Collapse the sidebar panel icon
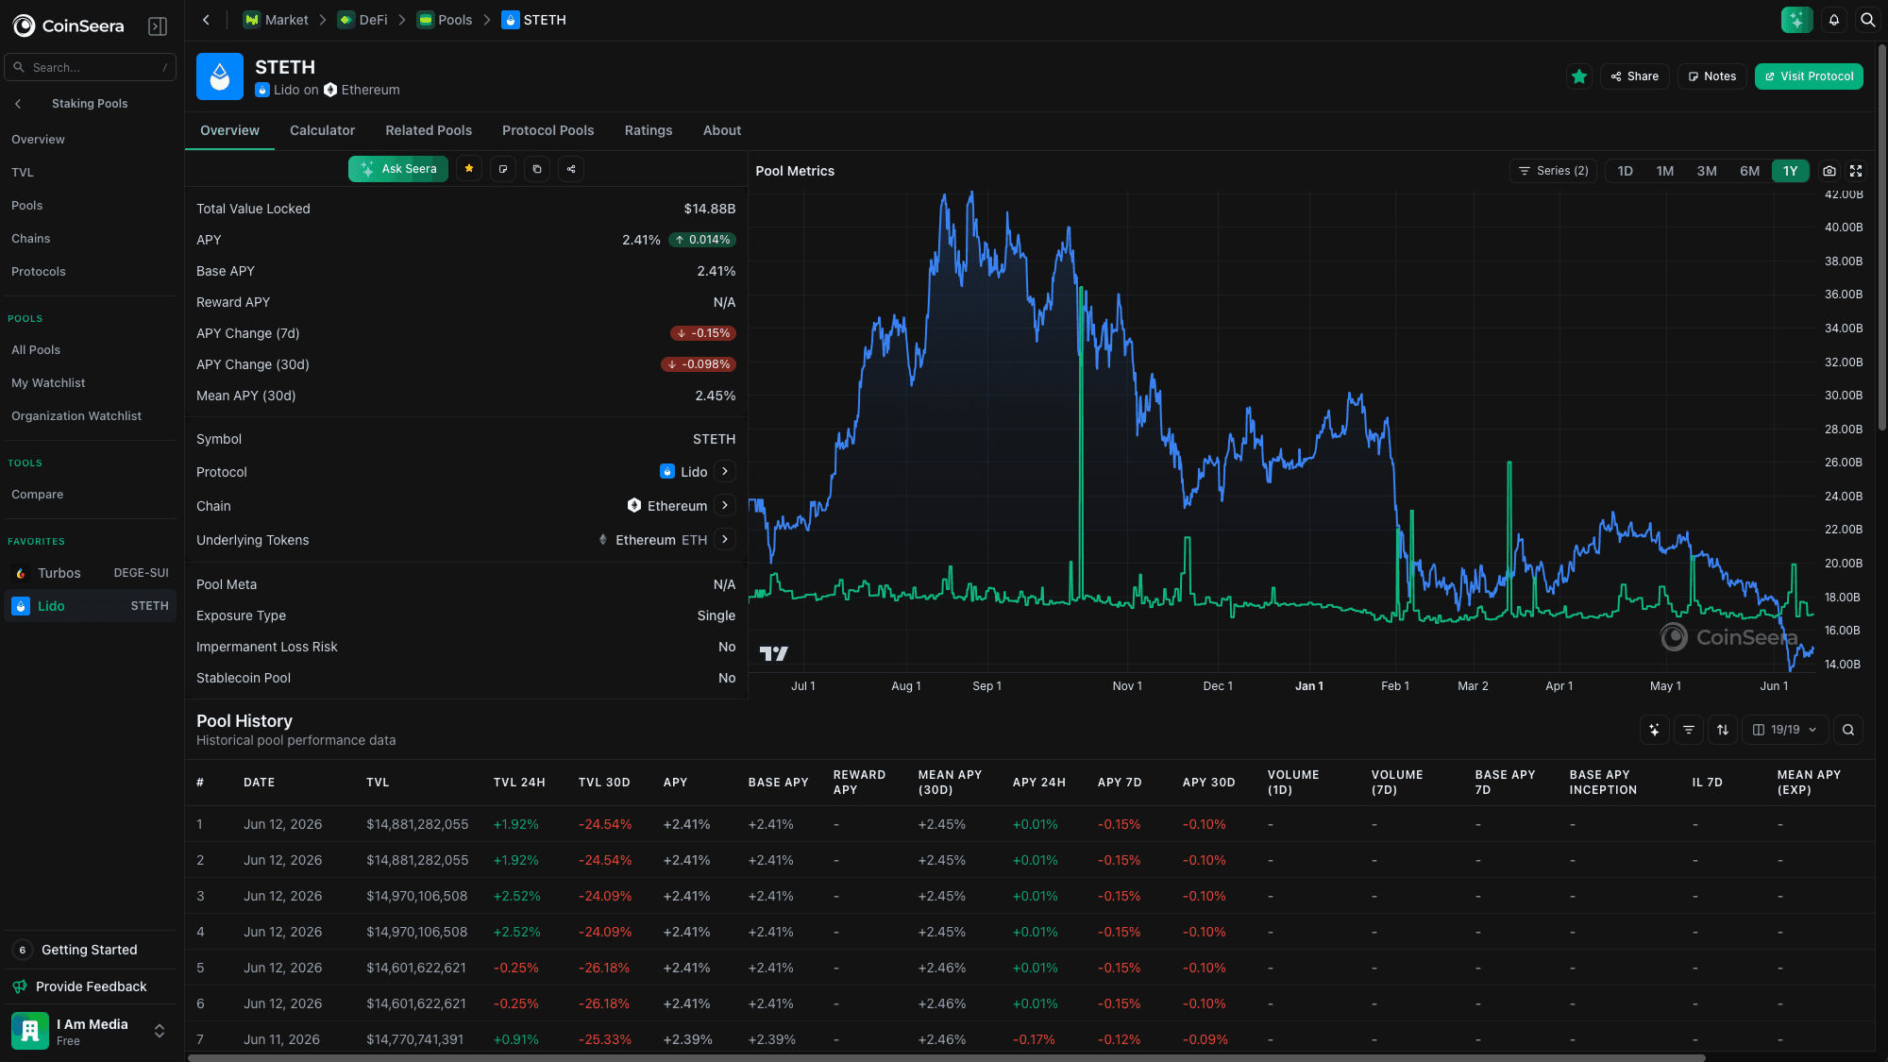Screen dimensions: 1888x1062 (x=158, y=26)
